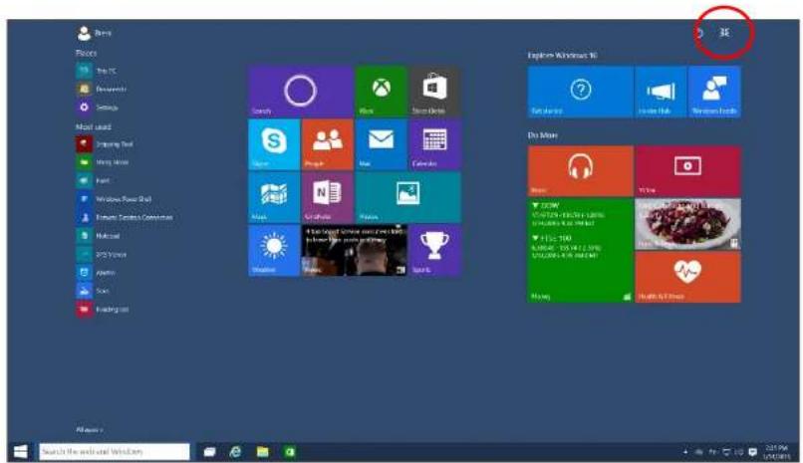Launch the Xbox tile
The width and height of the screenshot is (803, 463).
381,91
